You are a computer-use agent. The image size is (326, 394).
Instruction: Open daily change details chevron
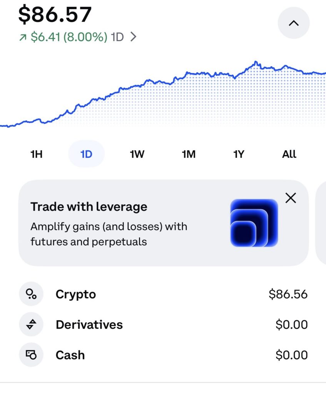(x=133, y=37)
